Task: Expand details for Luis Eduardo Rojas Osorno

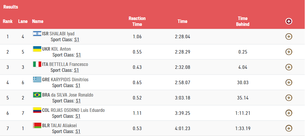Action: point(289,113)
